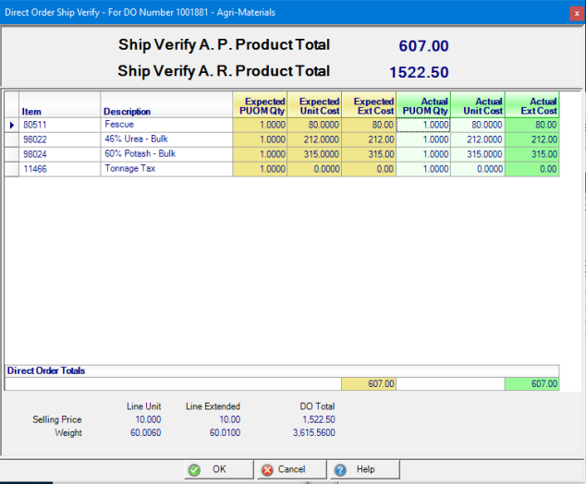
Task: Click the Actual Ext Cost total 607.00
Action: (x=532, y=383)
